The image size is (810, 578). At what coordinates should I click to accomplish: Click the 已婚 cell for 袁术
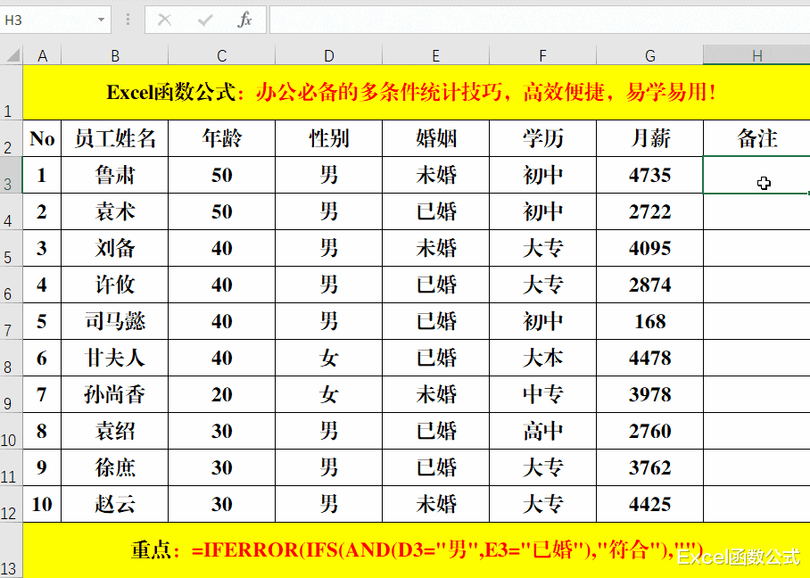coord(435,211)
